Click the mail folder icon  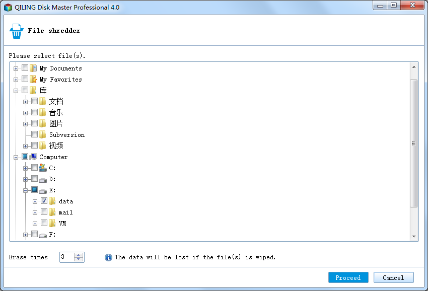[x=52, y=212]
